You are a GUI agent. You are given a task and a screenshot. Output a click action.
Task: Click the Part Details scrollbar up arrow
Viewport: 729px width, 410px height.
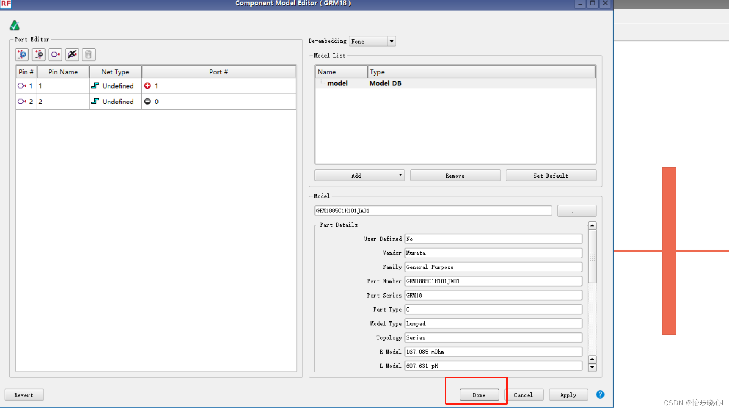pos(592,225)
